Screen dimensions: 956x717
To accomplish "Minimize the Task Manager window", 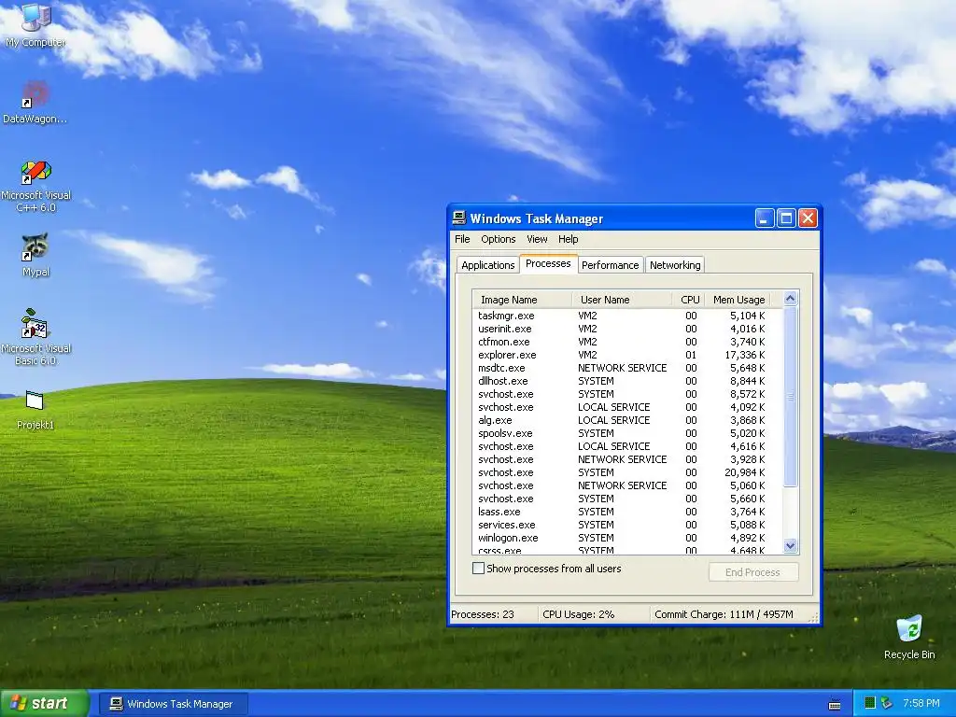I will 765,218.
